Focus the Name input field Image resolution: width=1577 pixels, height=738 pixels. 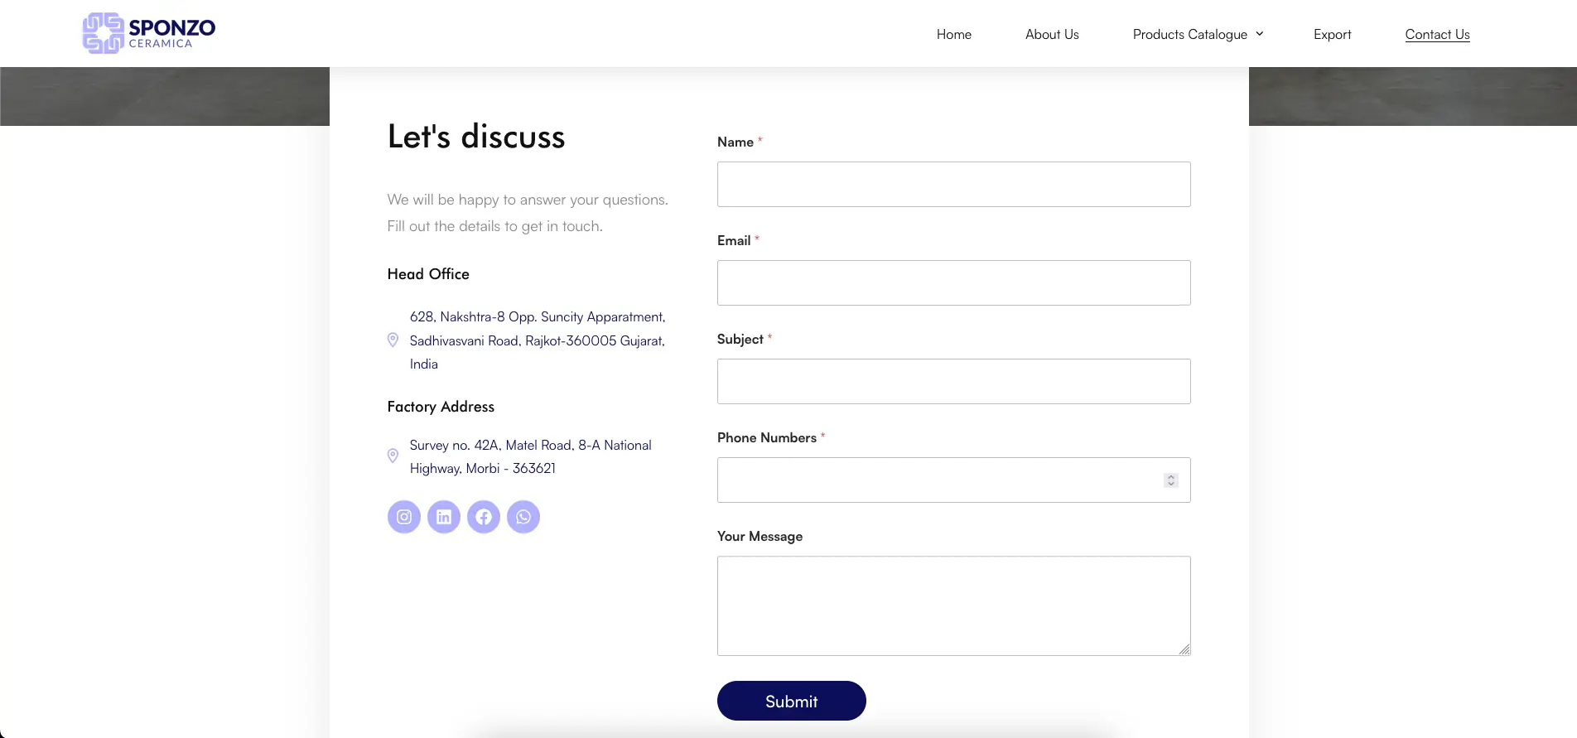953,184
